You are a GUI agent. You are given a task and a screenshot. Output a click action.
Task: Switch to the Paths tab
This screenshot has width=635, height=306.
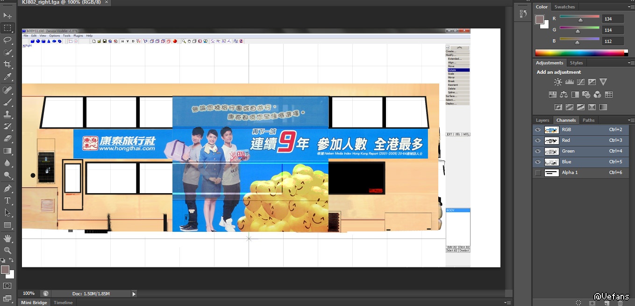click(589, 120)
